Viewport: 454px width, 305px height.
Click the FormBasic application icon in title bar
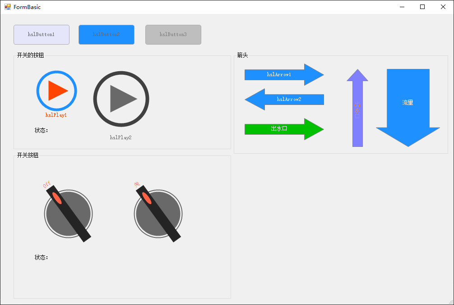[x=7, y=7]
